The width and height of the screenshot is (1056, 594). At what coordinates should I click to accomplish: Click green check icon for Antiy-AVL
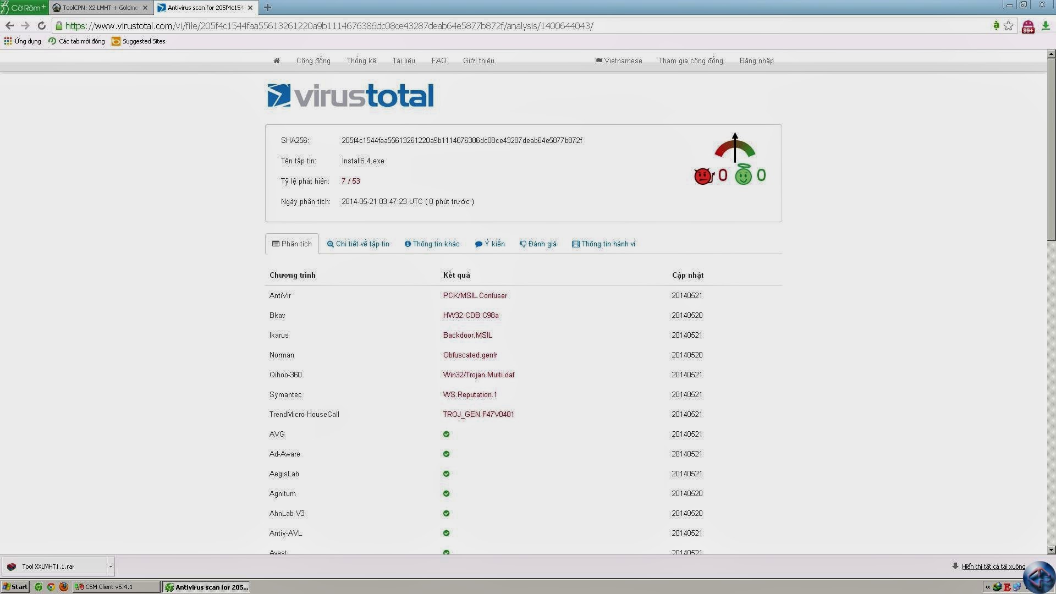point(446,533)
